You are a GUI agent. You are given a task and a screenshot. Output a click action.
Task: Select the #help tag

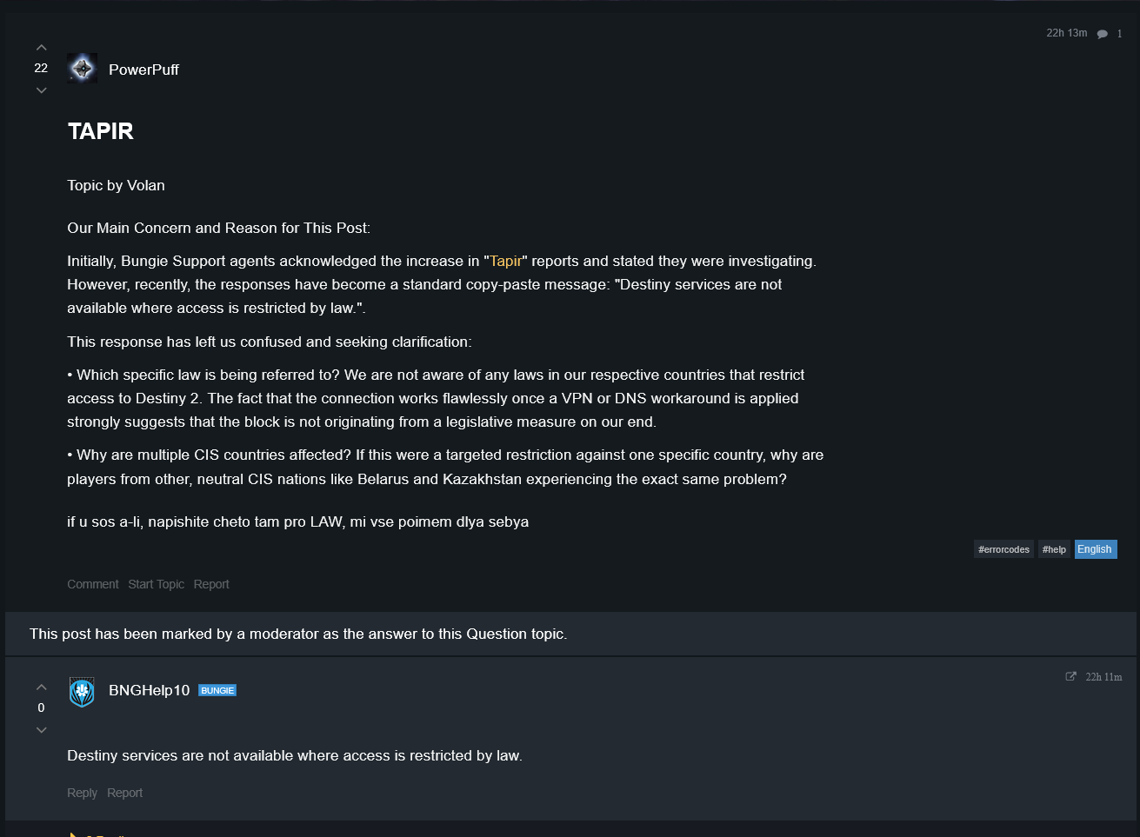pyautogui.click(x=1054, y=549)
